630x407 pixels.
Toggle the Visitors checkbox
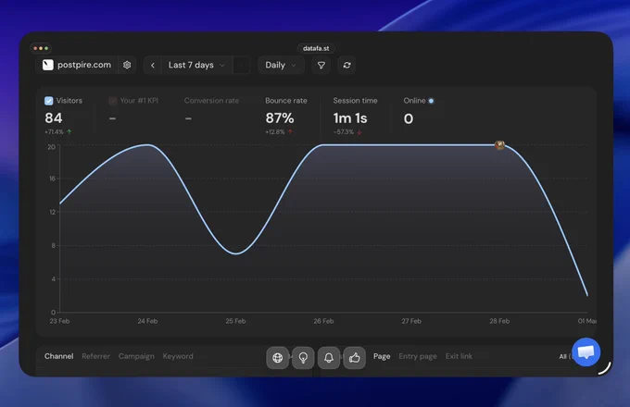tap(48, 101)
